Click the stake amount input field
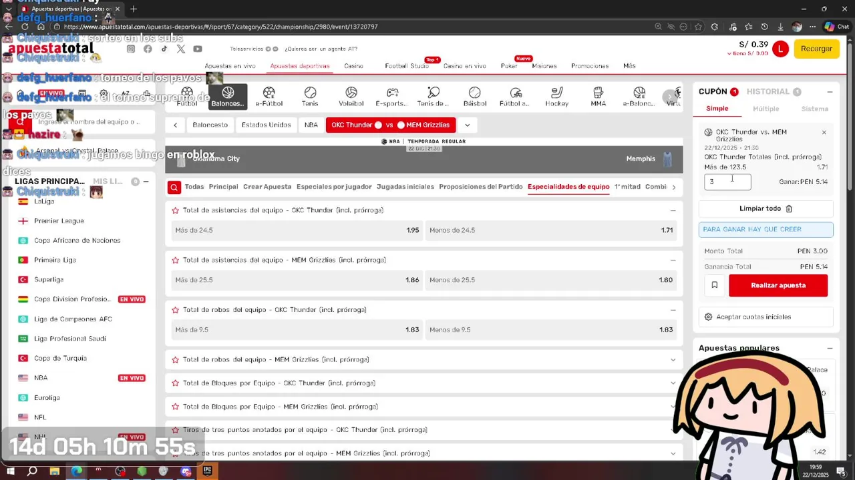 point(727,181)
